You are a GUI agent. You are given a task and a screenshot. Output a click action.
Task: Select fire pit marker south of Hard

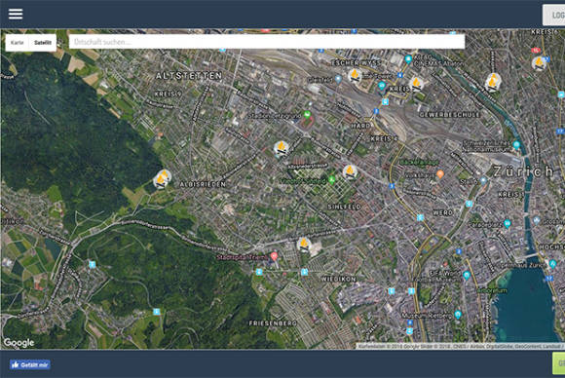point(350,172)
